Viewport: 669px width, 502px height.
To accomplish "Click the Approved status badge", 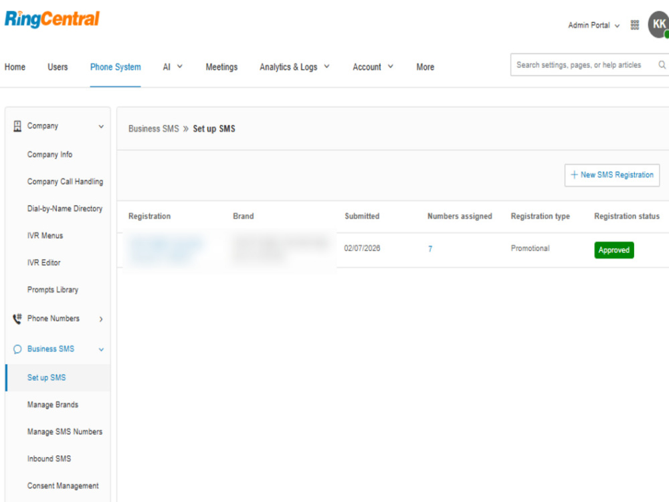I will click(x=614, y=250).
